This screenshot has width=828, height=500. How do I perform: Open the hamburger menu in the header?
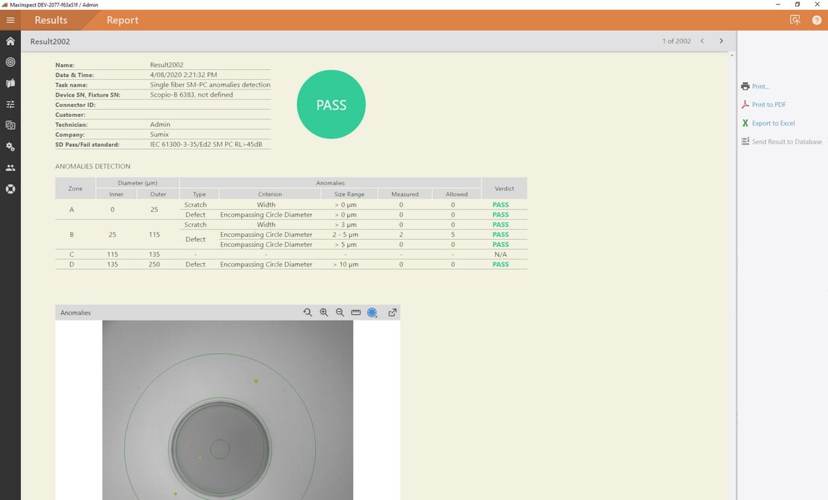click(x=10, y=20)
